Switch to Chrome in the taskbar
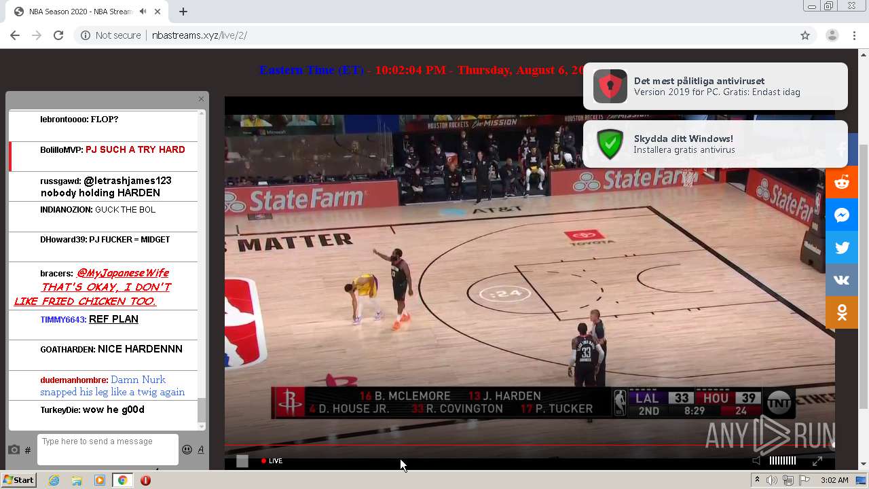The width and height of the screenshot is (869, 489). click(123, 480)
